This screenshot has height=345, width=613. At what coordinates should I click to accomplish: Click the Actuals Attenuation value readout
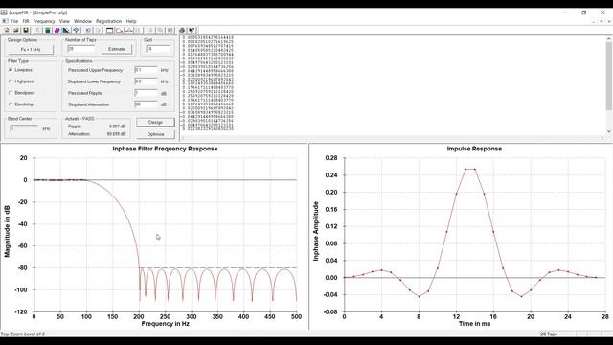117,134
